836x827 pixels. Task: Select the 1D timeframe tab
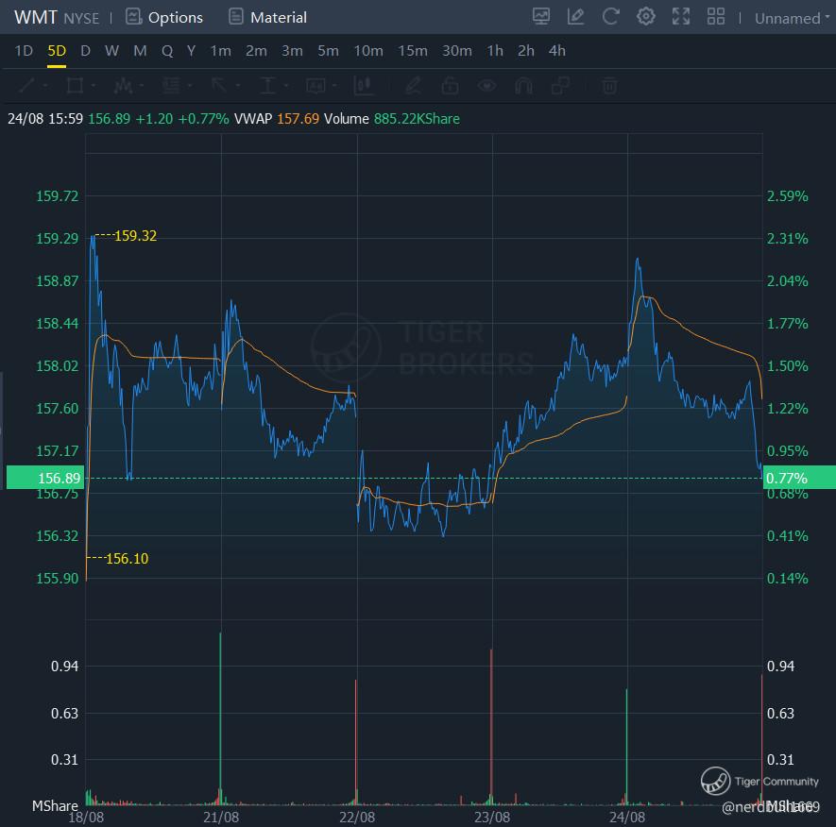(x=24, y=51)
